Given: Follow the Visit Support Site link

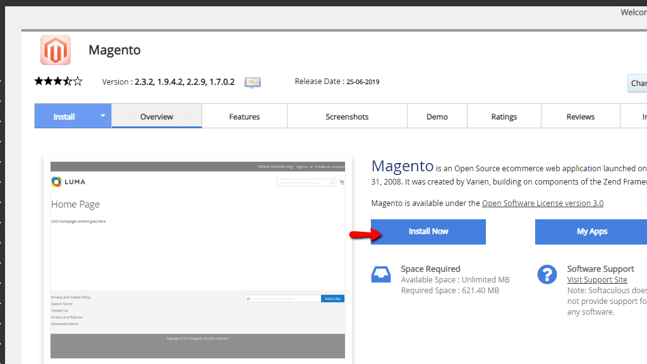Looking at the screenshot, I should pos(597,280).
